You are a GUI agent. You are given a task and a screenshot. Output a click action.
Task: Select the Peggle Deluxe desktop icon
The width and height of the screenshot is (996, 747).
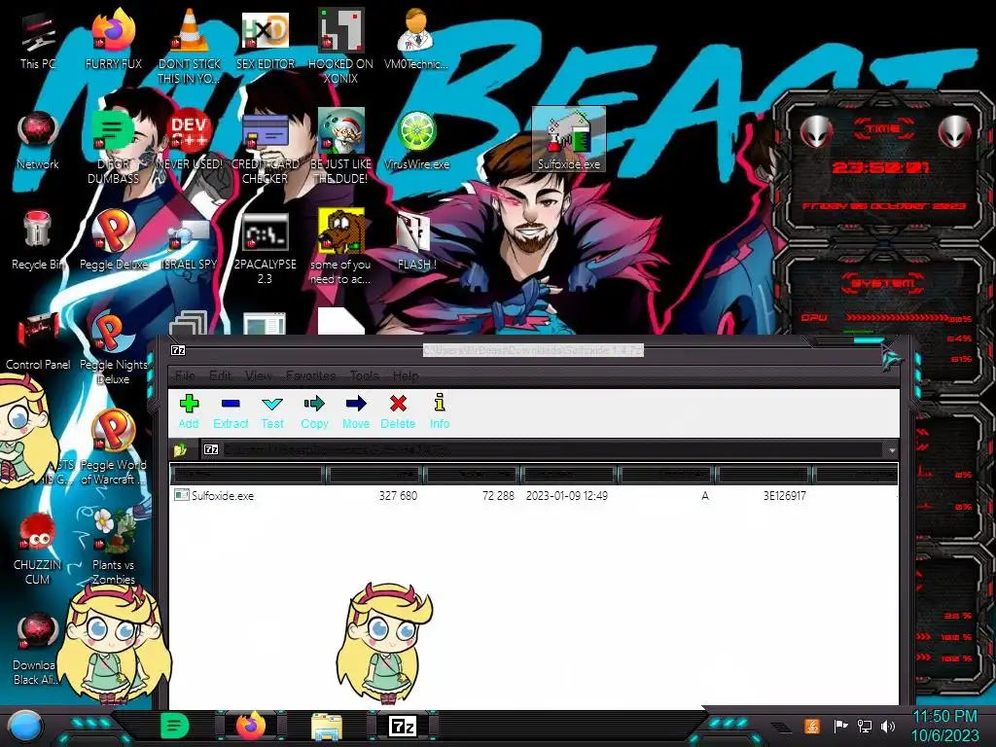[x=113, y=240]
